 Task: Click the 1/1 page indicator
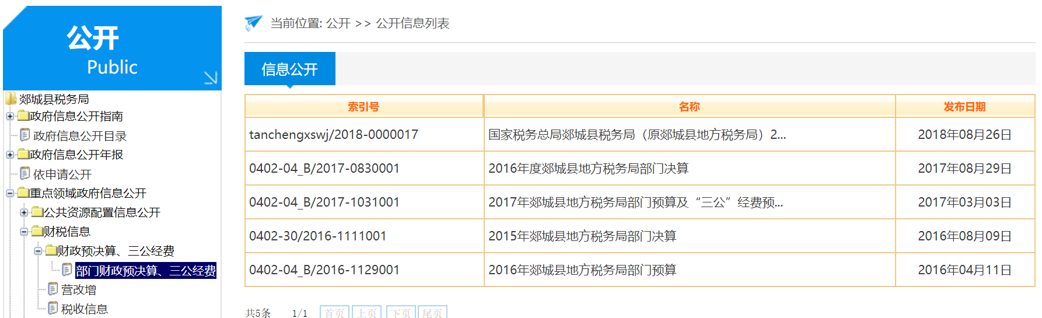click(300, 313)
